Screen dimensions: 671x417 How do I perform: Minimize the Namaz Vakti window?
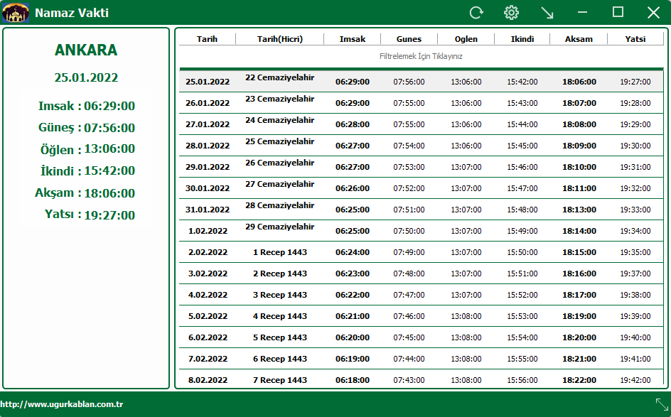(582, 13)
